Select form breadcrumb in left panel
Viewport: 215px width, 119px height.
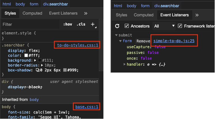tap(34, 4)
